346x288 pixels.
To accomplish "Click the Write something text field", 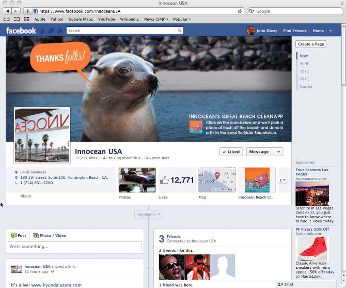I will click(75, 247).
